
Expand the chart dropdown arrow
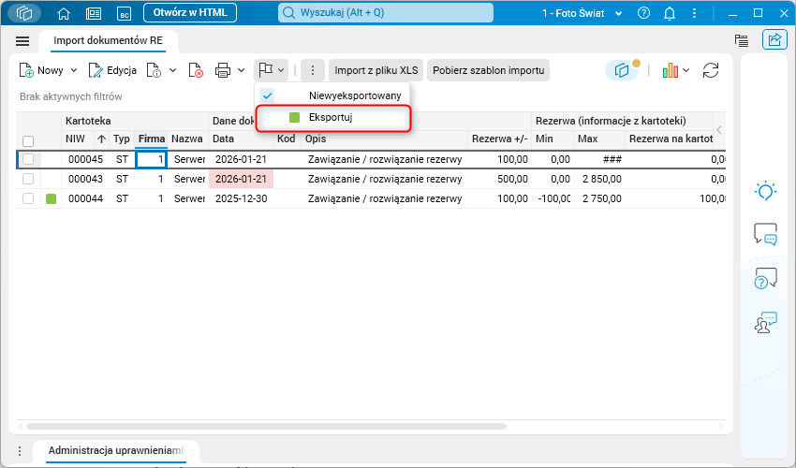point(685,70)
